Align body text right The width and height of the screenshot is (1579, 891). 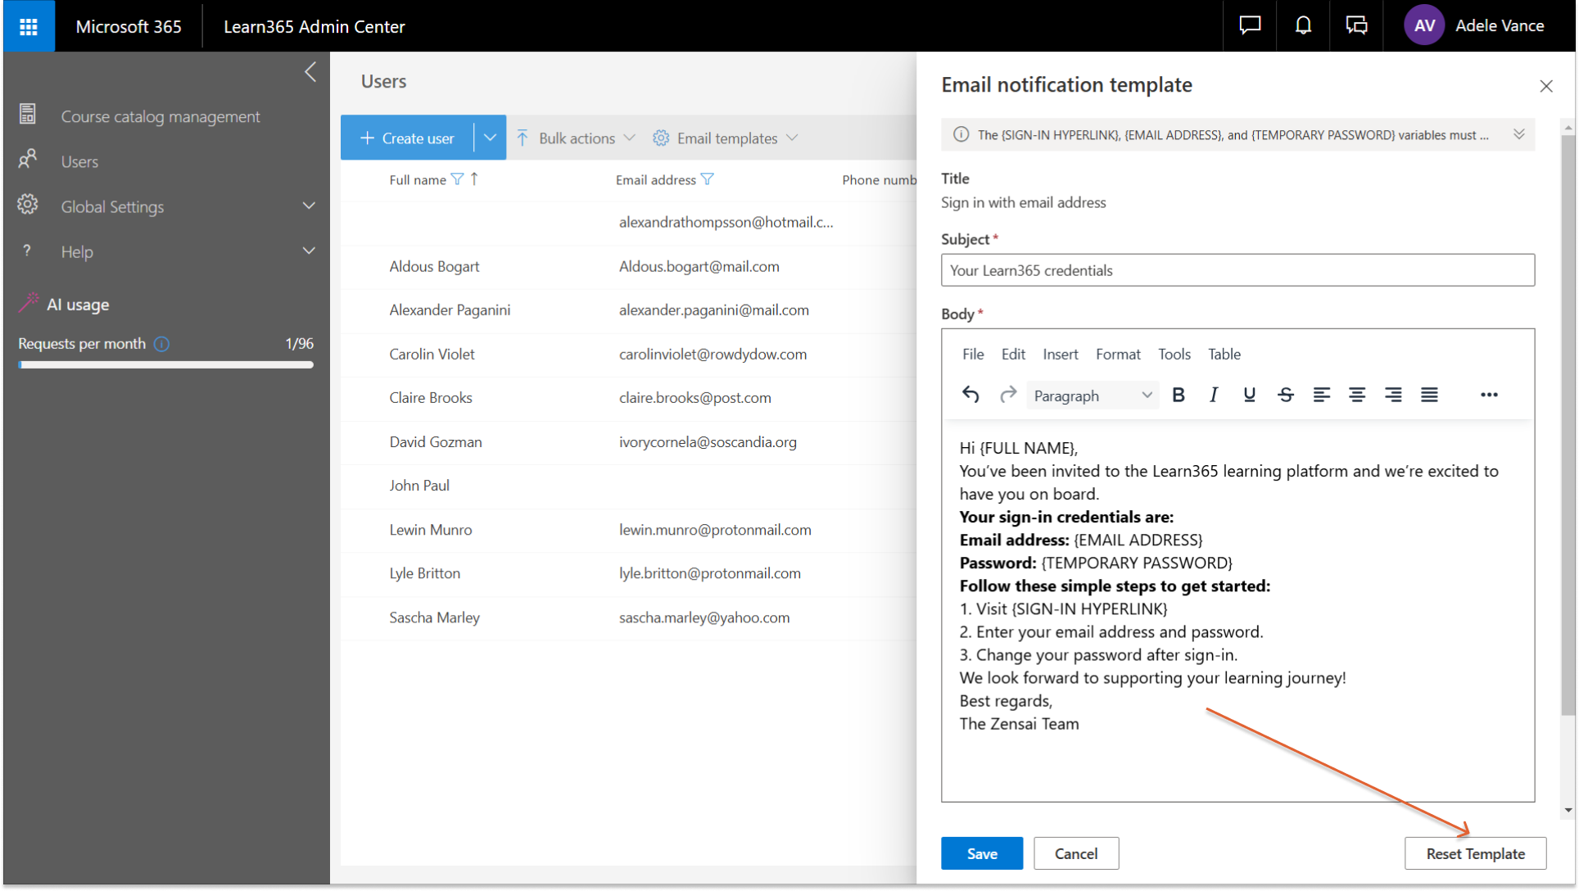1393,396
